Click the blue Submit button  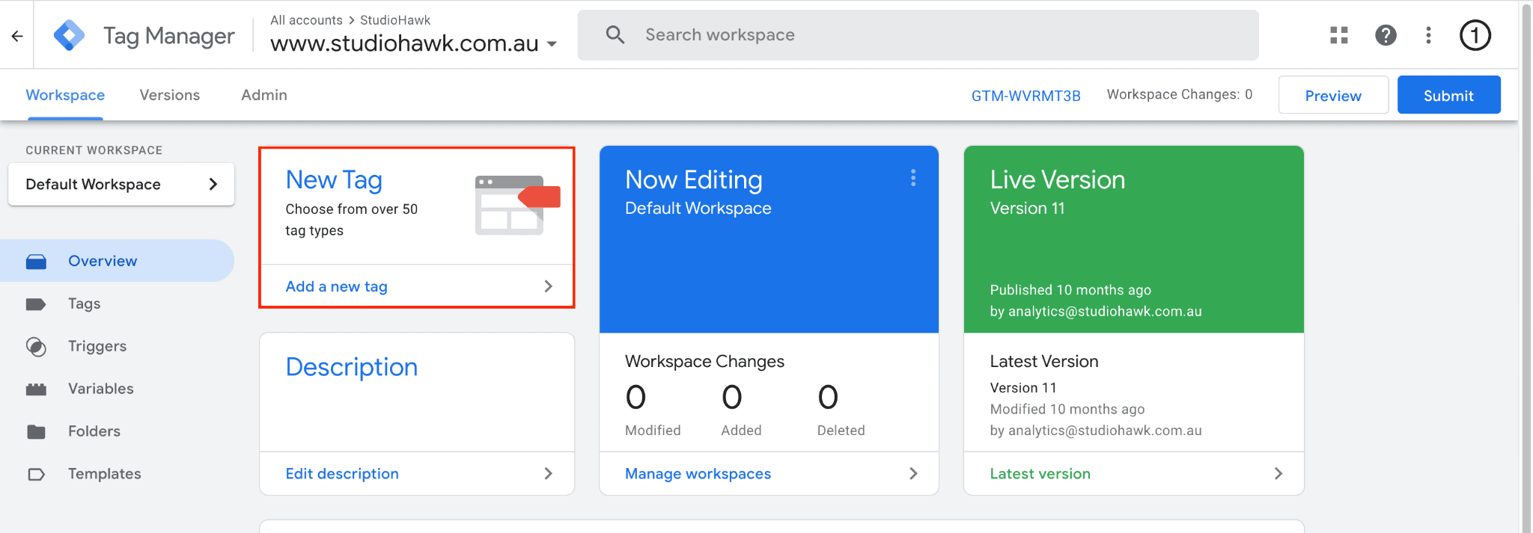tap(1448, 95)
